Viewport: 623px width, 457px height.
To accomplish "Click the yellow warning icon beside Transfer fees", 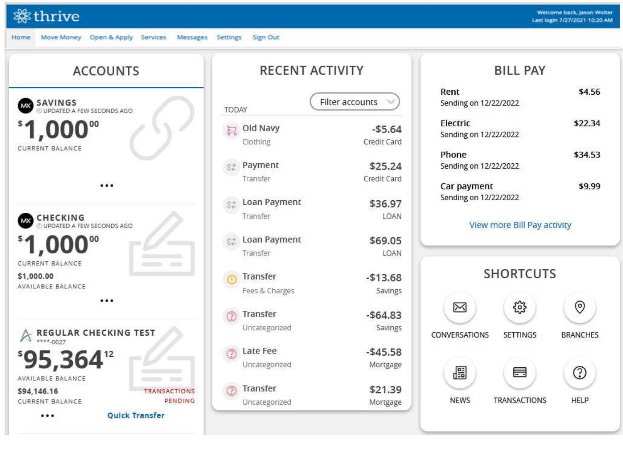I will click(231, 280).
